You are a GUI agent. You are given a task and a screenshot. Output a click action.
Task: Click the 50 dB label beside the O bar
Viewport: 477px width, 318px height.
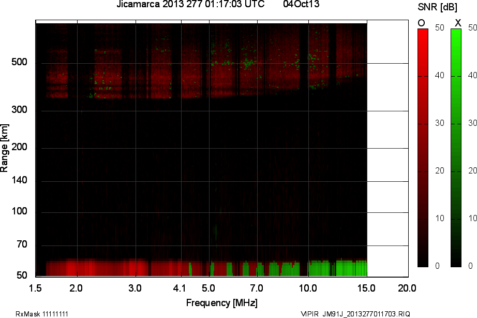click(440, 28)
